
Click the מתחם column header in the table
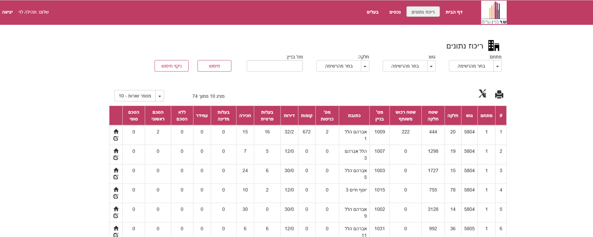[486, 116]
